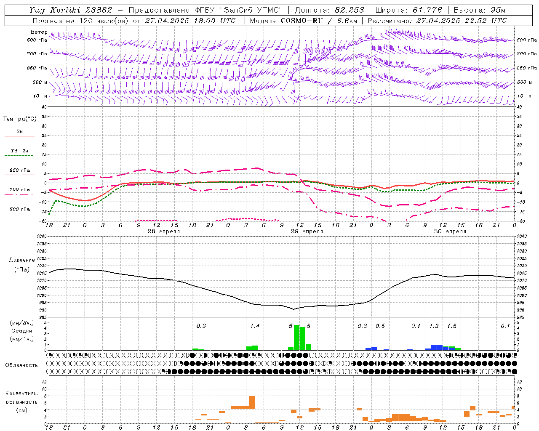
Task: Select the Осадки precipitation label
Action: [22, 331]
